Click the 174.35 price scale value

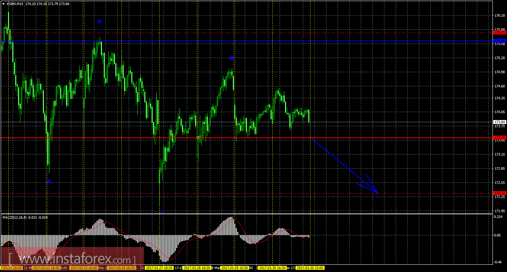[x=500, y=98]
